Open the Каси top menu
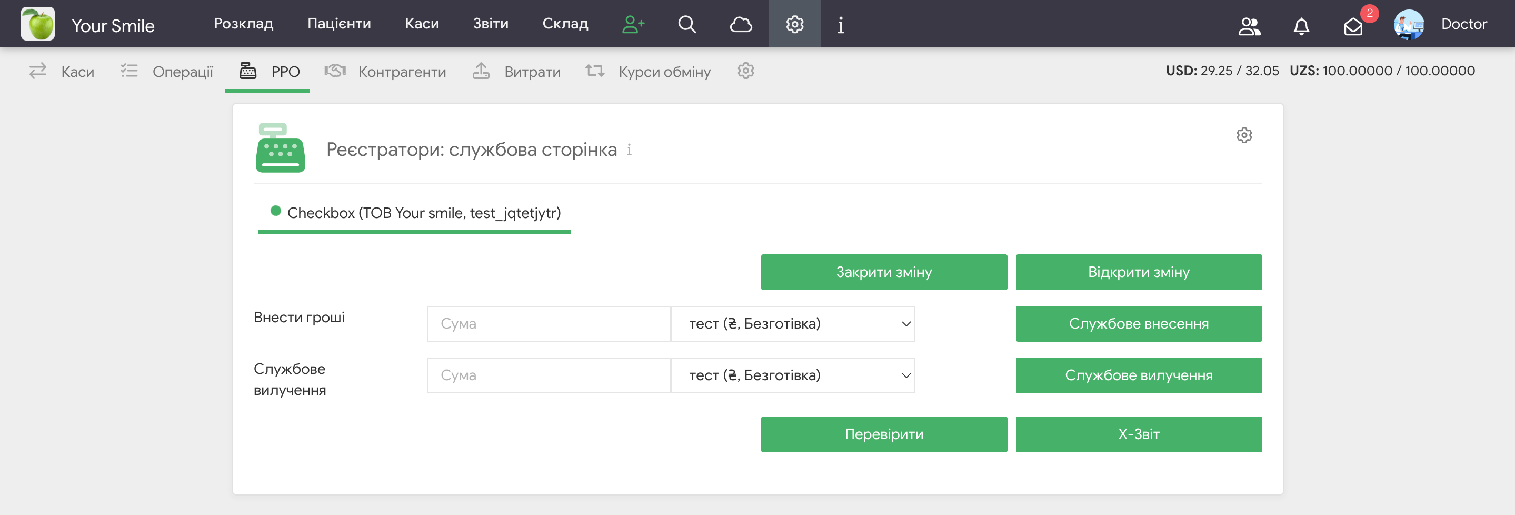 [422, 24]
